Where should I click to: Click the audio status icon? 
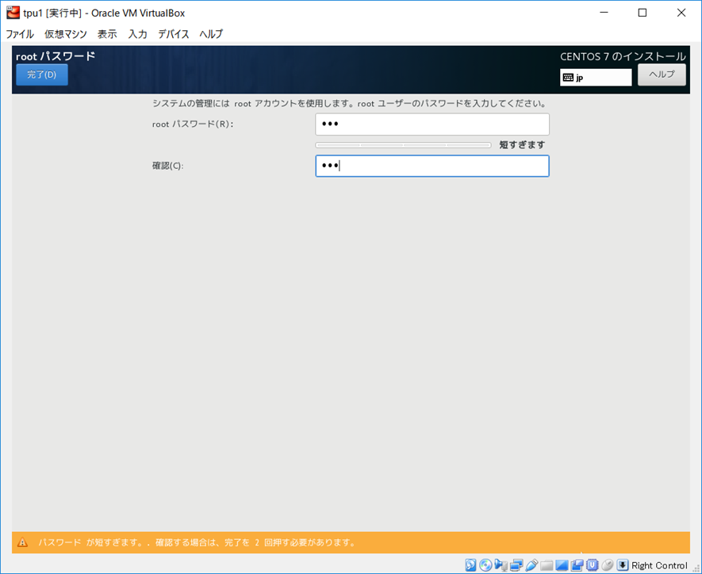[501, 564]
